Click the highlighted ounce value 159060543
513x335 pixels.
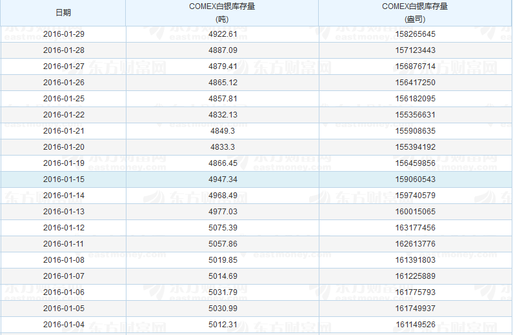point(415,179)
